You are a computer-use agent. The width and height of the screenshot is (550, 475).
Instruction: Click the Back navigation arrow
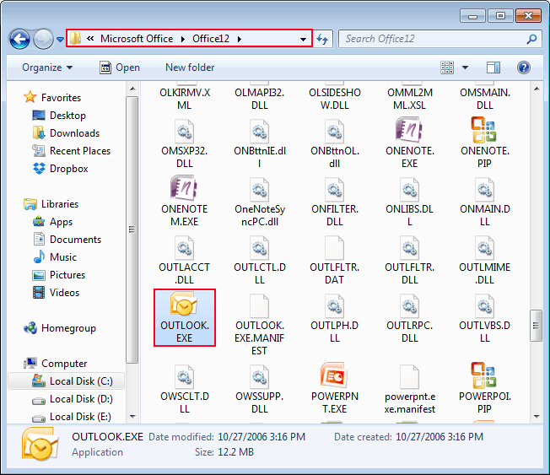(x=19, y=39)
